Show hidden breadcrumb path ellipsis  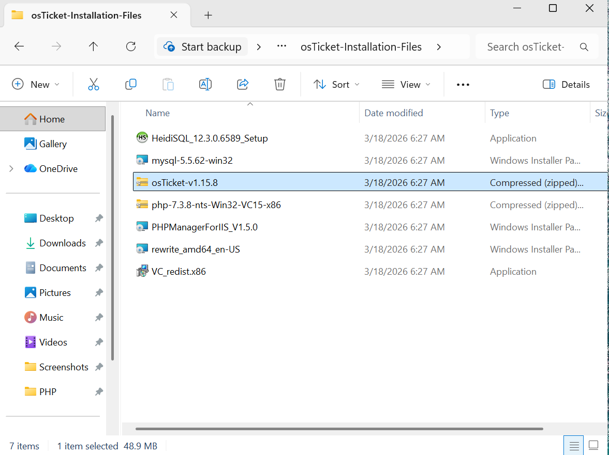281,46
